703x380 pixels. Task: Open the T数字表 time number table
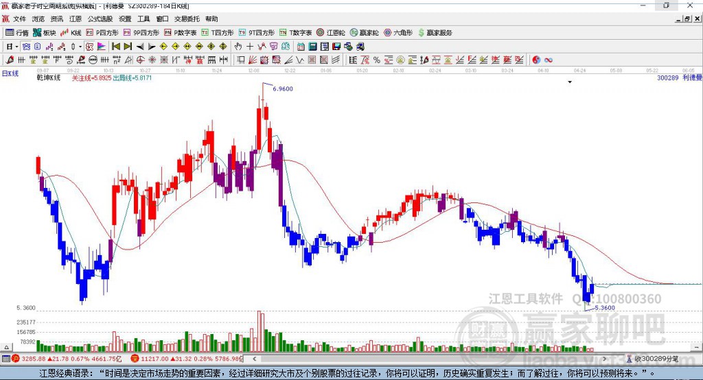pyautogui.click(x=295, y=33)
